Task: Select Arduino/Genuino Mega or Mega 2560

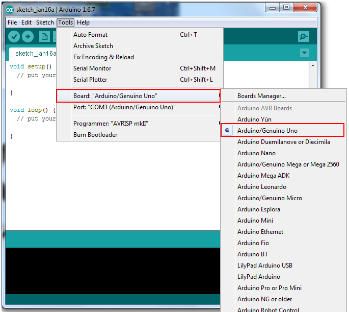Action: 283,164
